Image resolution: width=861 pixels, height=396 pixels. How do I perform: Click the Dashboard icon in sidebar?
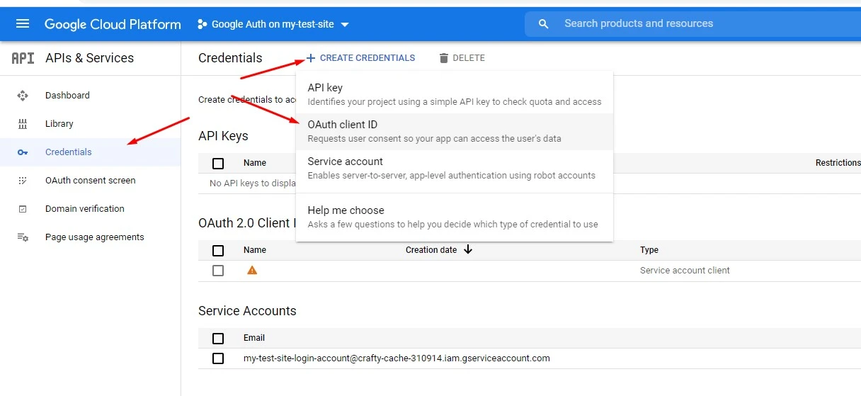(x=23, y=96)
